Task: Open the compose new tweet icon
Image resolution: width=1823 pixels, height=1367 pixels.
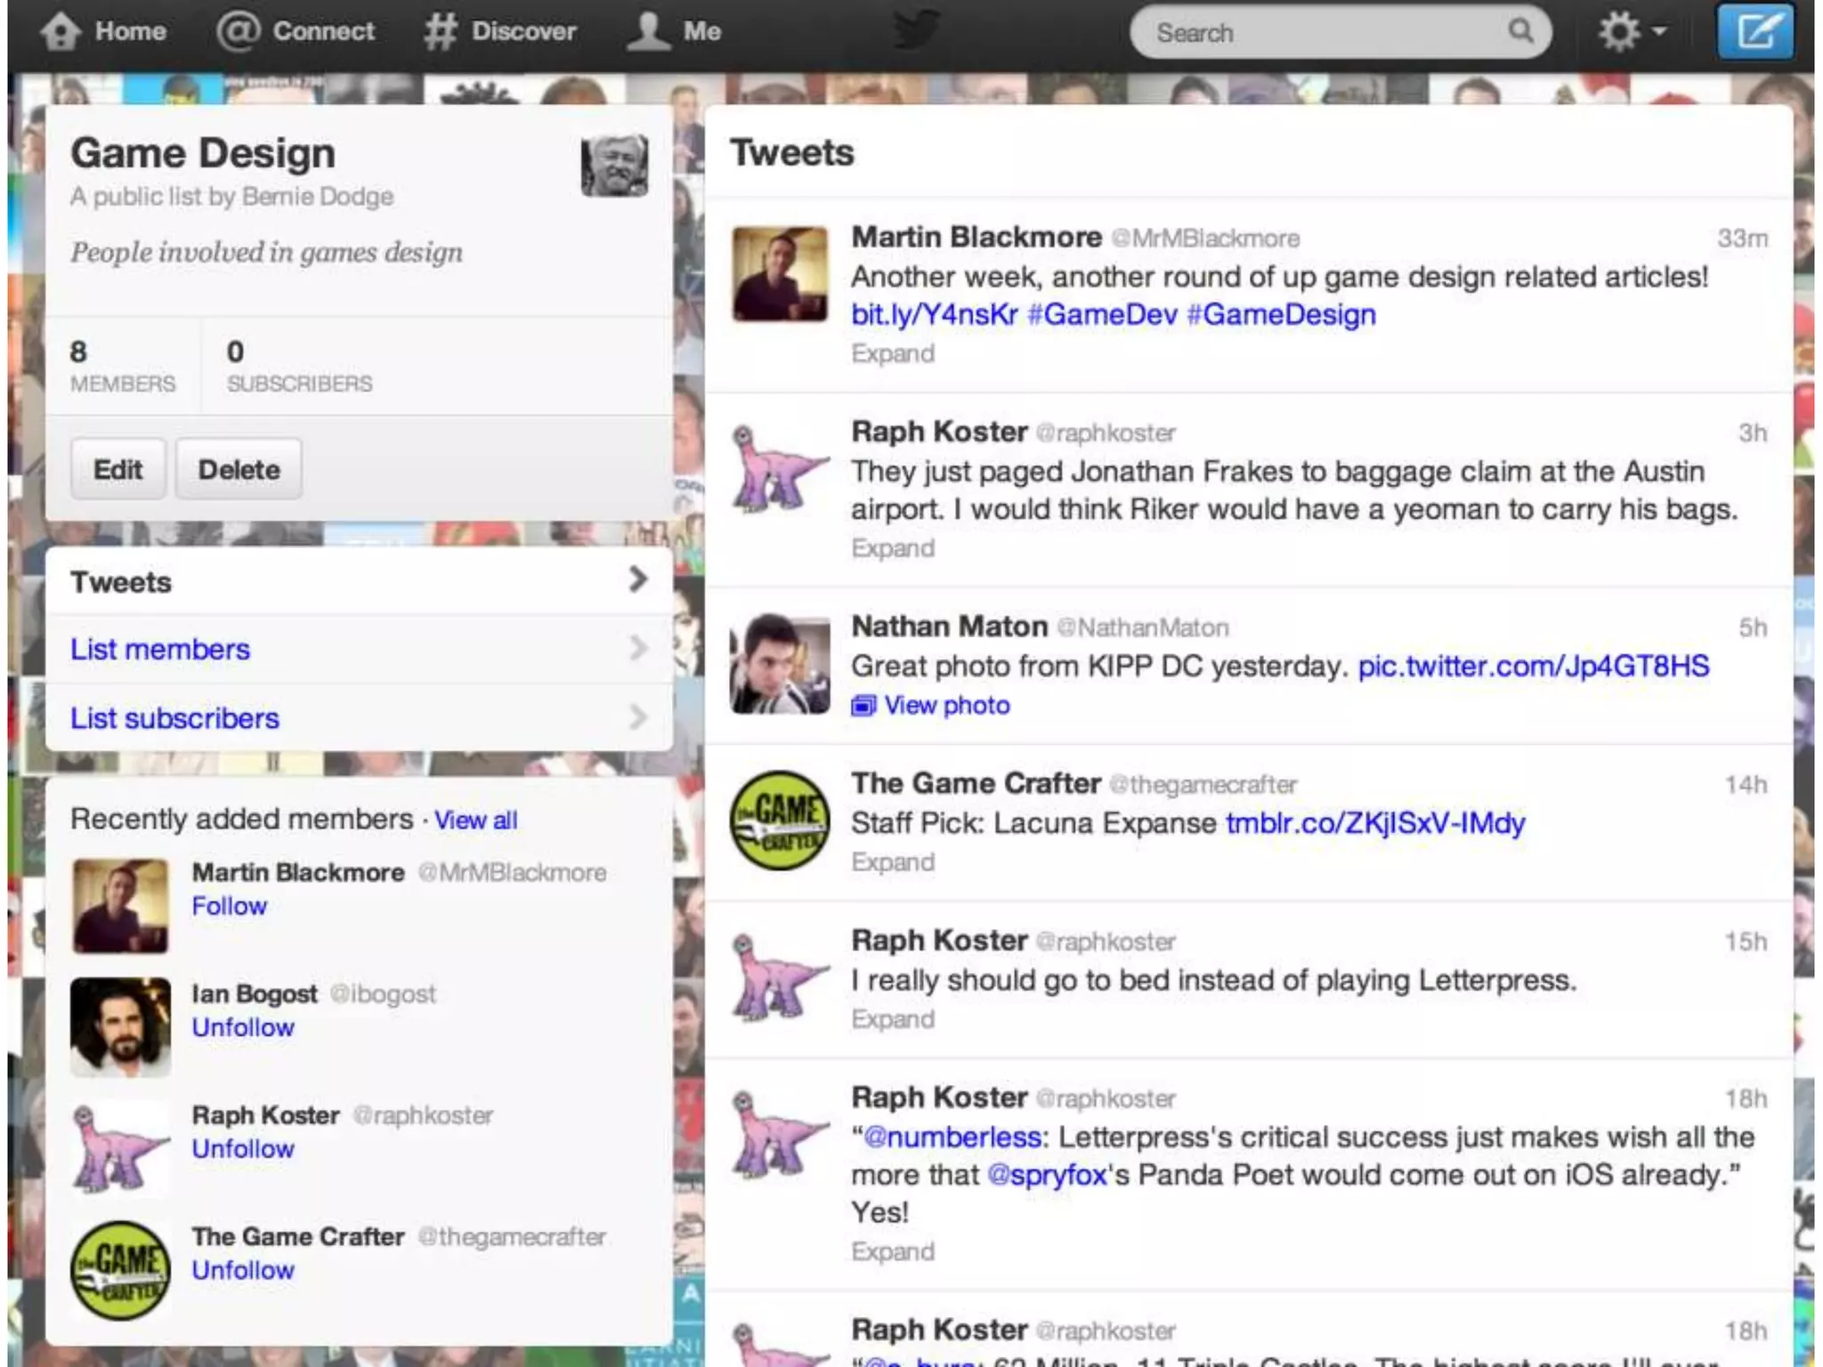Action: point(1754,33)
